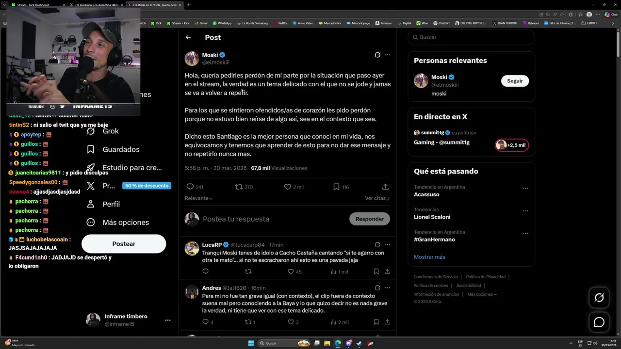Open more options for Lionel Scaloni trend
Viewport: 621px width, 349px height.
(x=525, y=211)
